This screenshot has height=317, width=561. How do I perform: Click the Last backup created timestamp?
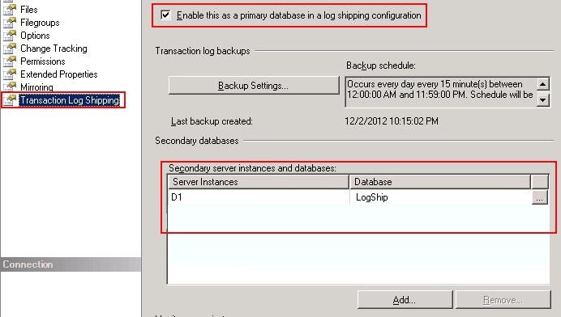pos(392,121)
